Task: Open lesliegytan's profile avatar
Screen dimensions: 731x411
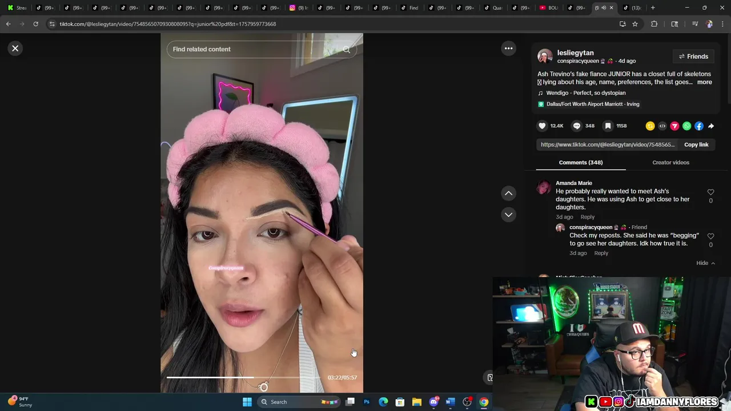Action: click(x=545, y=57)
